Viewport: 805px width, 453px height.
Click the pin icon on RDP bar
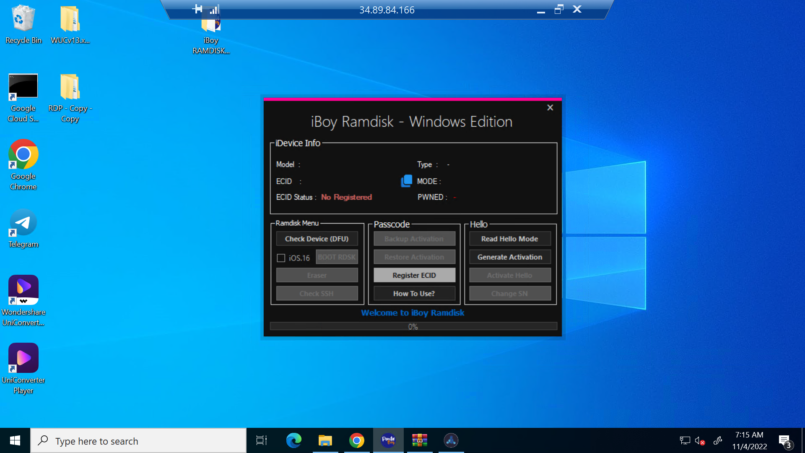coord(197,9)
